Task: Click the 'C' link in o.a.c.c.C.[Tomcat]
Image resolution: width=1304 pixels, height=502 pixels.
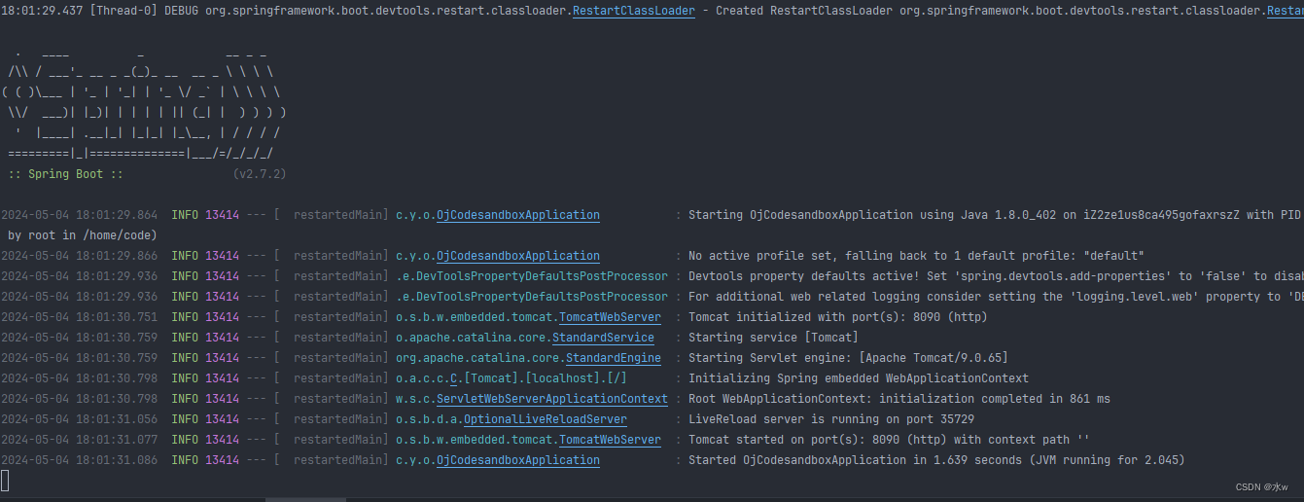Action: (x=454, y=378)
